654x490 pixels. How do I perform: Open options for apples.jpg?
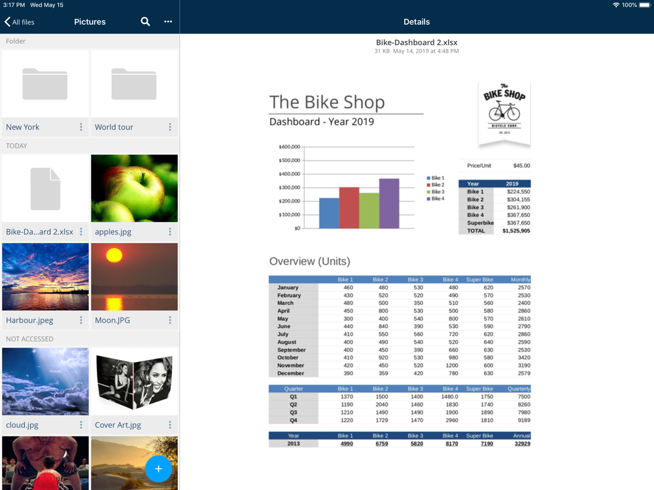pyautogui.click(x=170, y=232)
